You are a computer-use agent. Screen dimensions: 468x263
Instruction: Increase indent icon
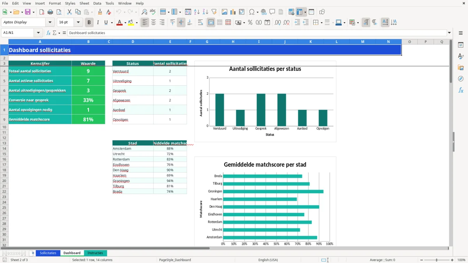pos(297,23)
